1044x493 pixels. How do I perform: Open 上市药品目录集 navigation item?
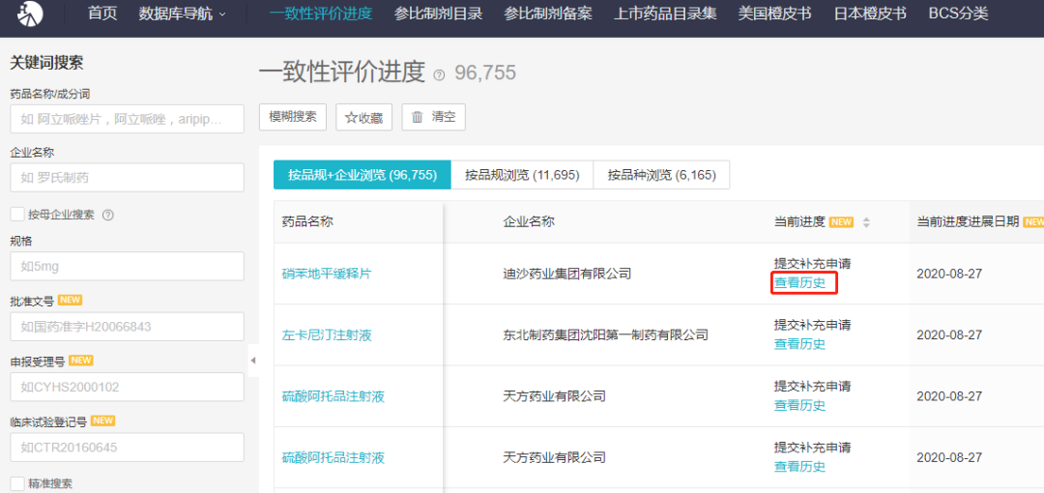point(665,14)
